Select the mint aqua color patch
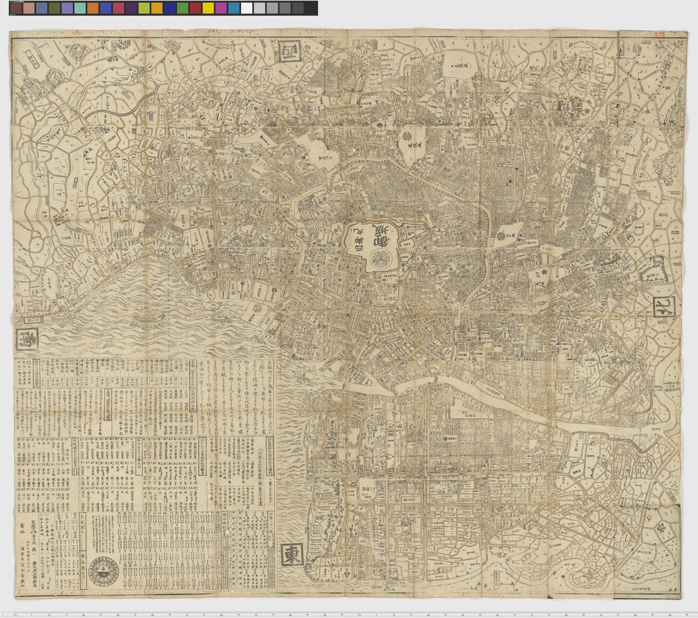This screenshot has height=618, width=698. click(81, 8)
